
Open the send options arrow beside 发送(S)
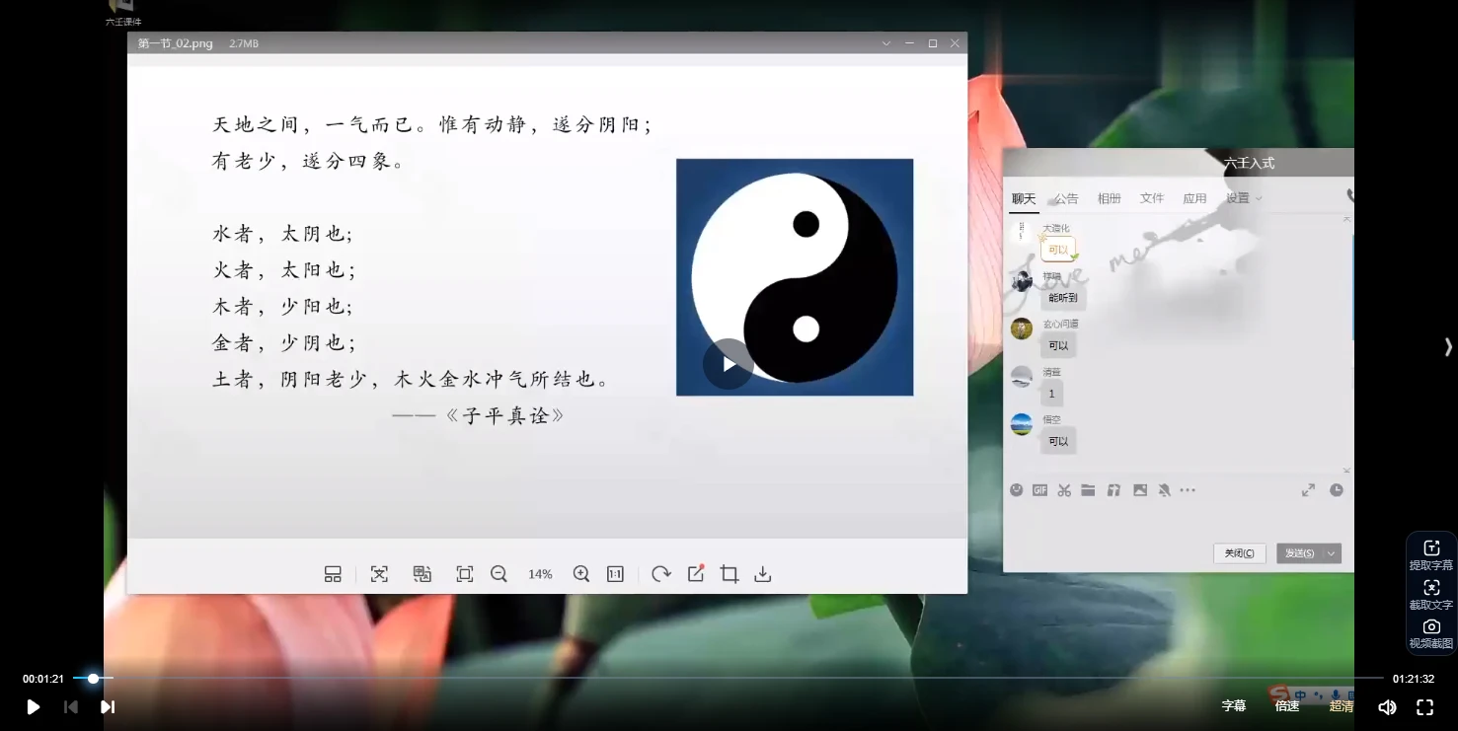click(1332, 553)
